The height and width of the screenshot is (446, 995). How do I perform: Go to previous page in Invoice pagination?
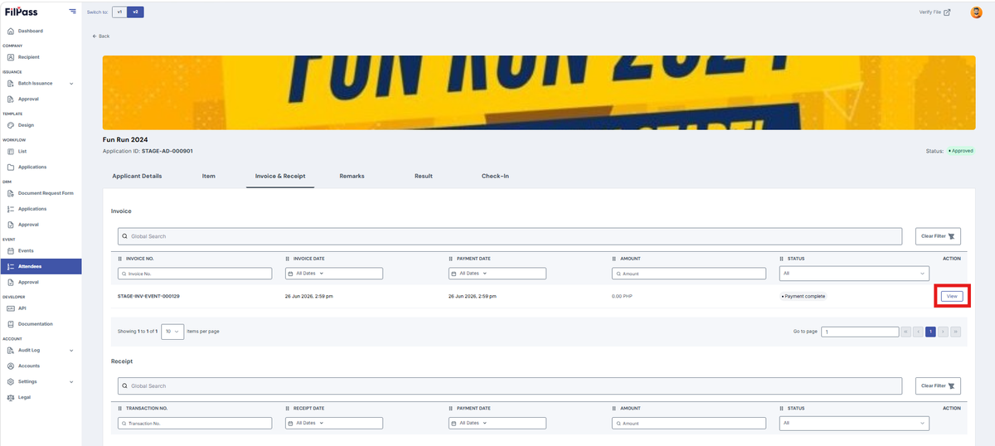918,332
